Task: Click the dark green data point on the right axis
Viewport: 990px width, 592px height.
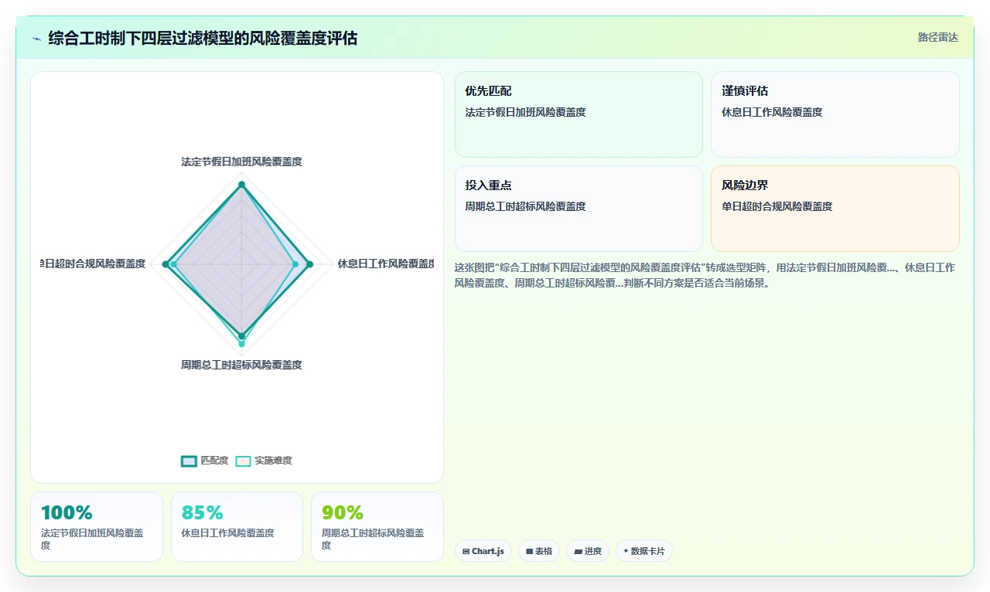Action: tap(309, 264)
